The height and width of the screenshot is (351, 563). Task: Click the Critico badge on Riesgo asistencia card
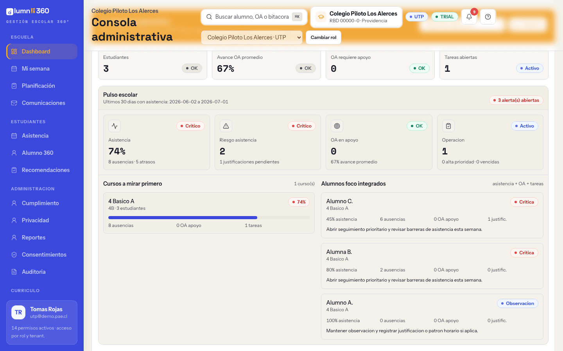[x=302, y=126]
